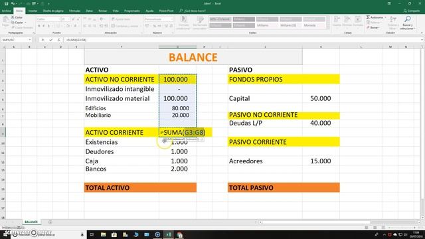
Task: Toggle Ajustar texto wrap option
Action: (121, 19)
